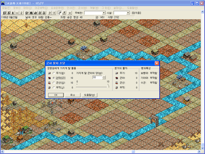Viewport: 205px width, 154px height.
Task: Select the 군선(G) radio button
Action: tap(54, 83)
